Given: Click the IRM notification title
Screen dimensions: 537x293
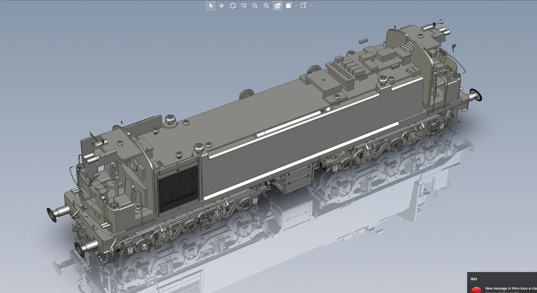Looking at the screenshot, I should (x=474, y=279).
